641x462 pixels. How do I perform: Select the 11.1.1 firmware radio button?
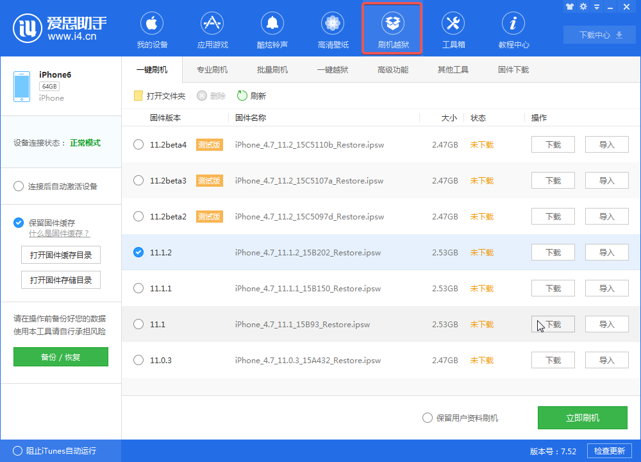click(138, 288)
